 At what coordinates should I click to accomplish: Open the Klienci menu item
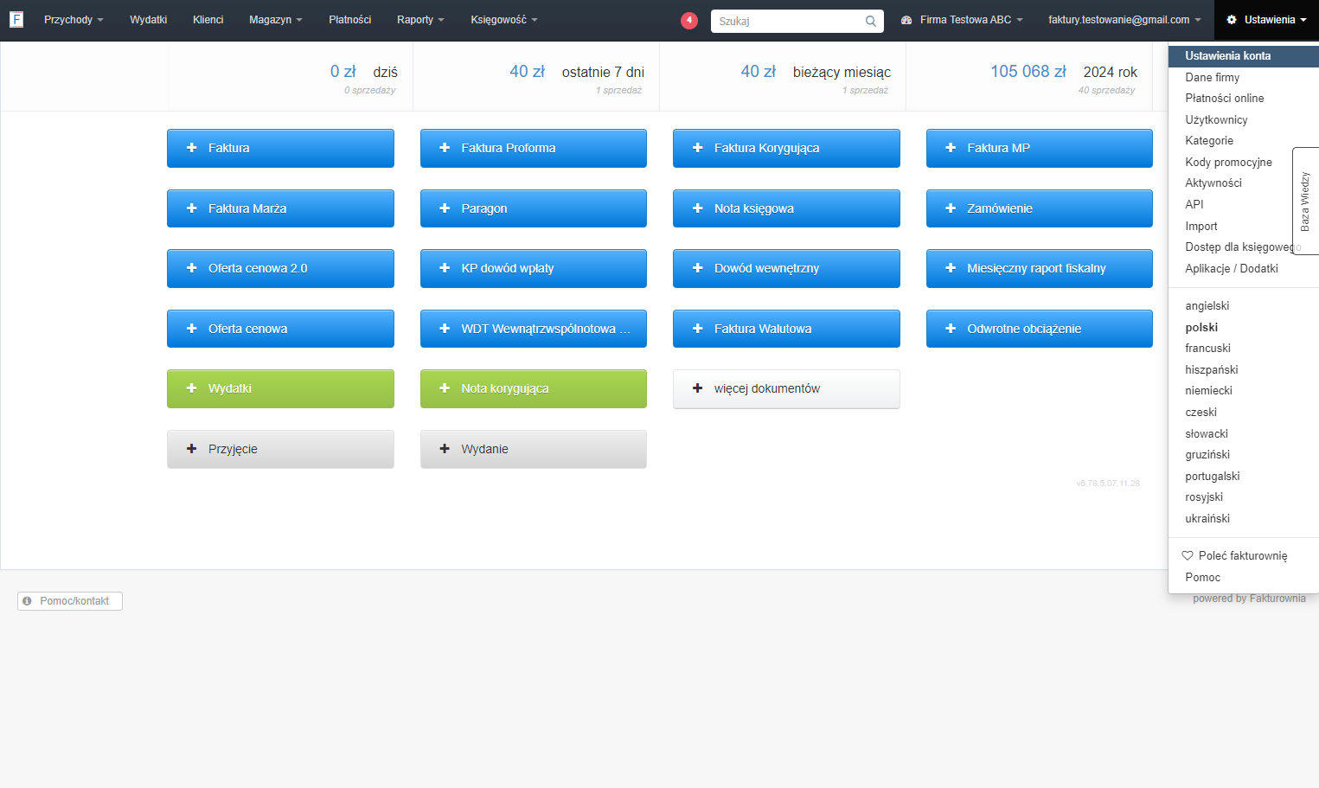[208, 20]
